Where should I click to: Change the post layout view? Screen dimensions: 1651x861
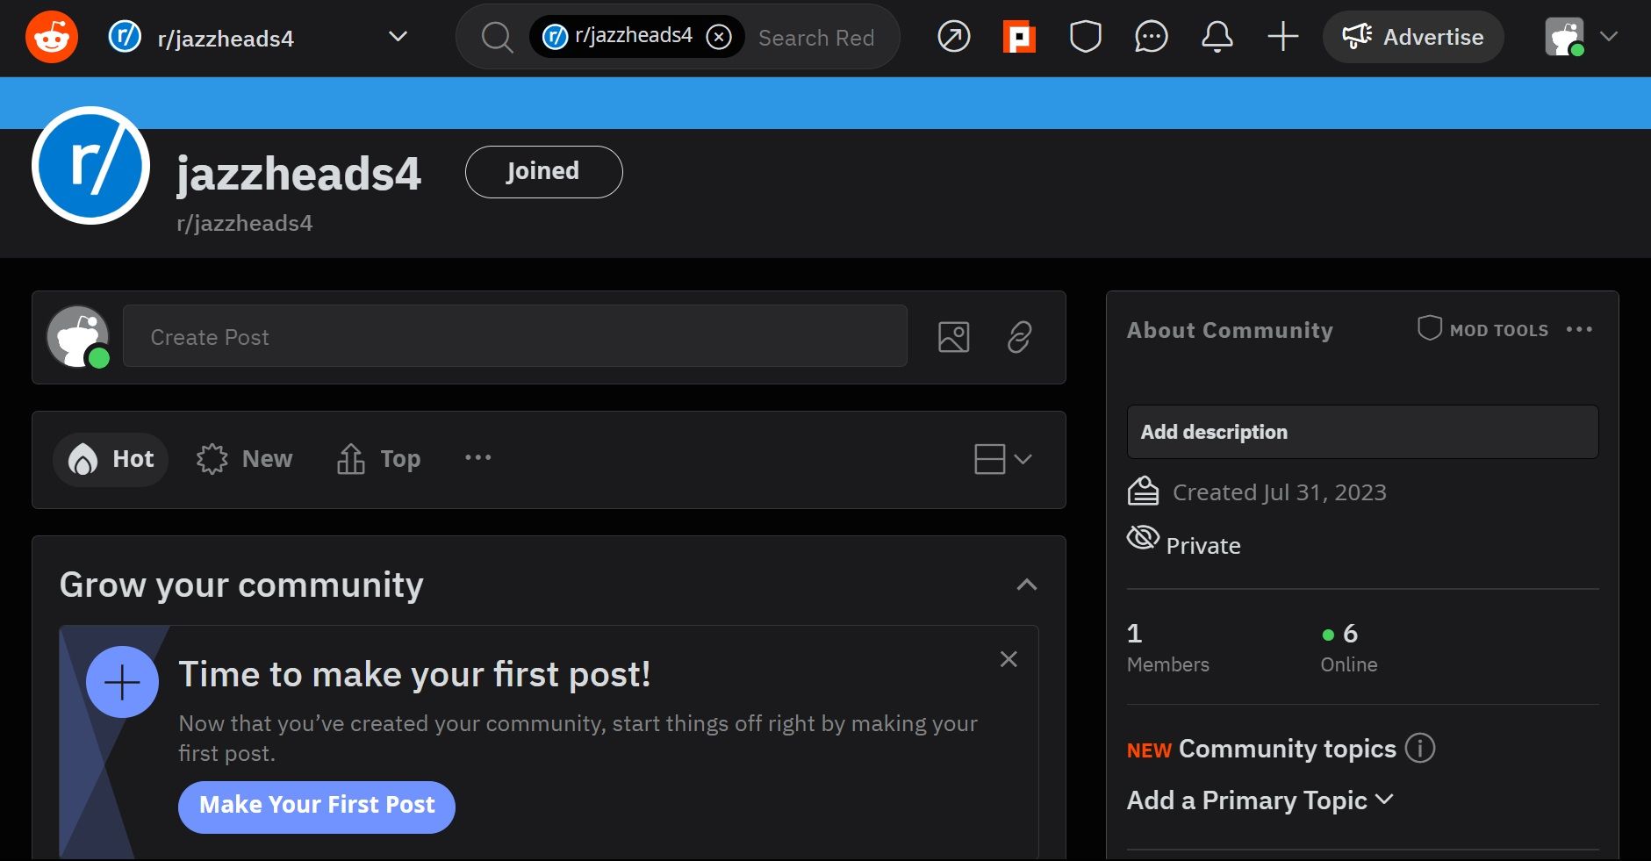click(1001, 459)
